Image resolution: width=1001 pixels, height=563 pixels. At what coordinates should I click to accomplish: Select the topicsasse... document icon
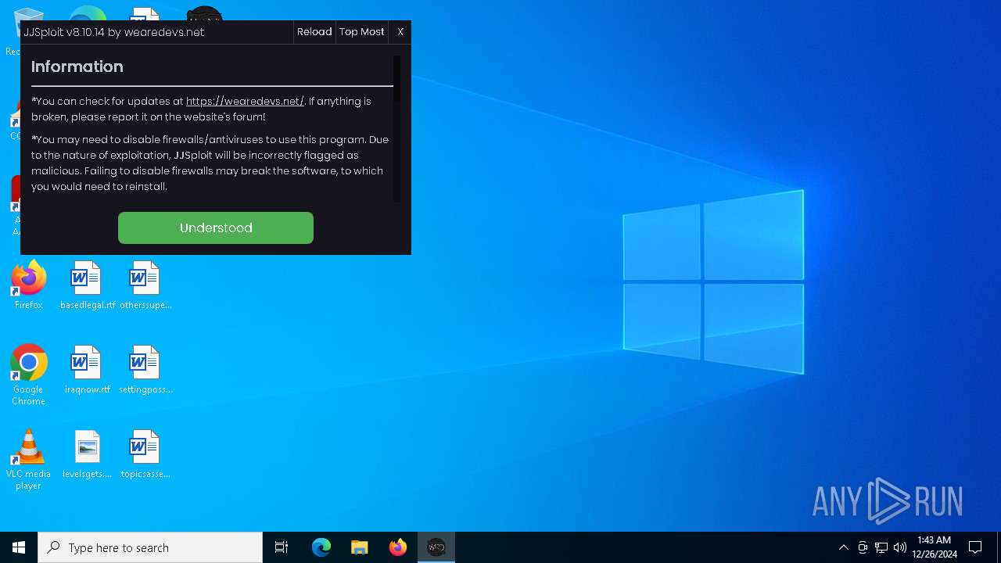coord(145,454)
